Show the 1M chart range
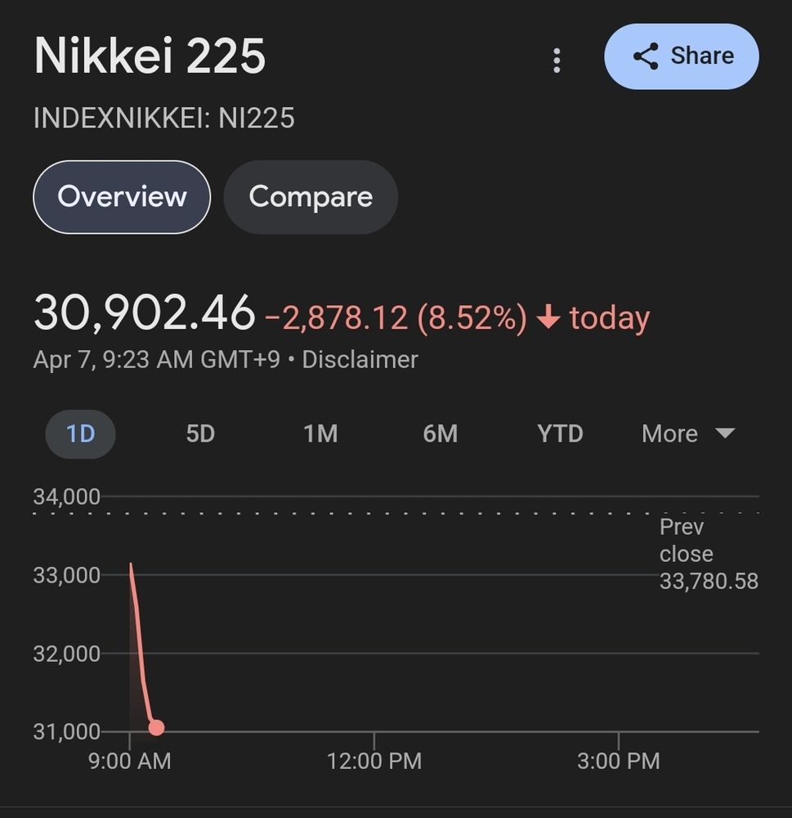The width and height of the screenshot is (792, 818). [x=320, y=434]
